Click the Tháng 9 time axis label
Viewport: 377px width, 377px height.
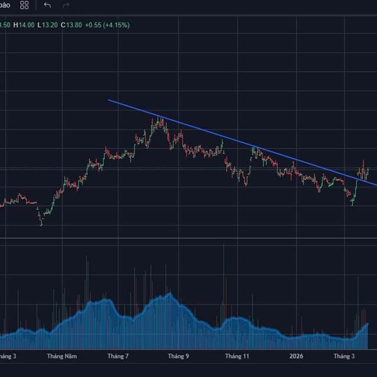coord(178,356)
